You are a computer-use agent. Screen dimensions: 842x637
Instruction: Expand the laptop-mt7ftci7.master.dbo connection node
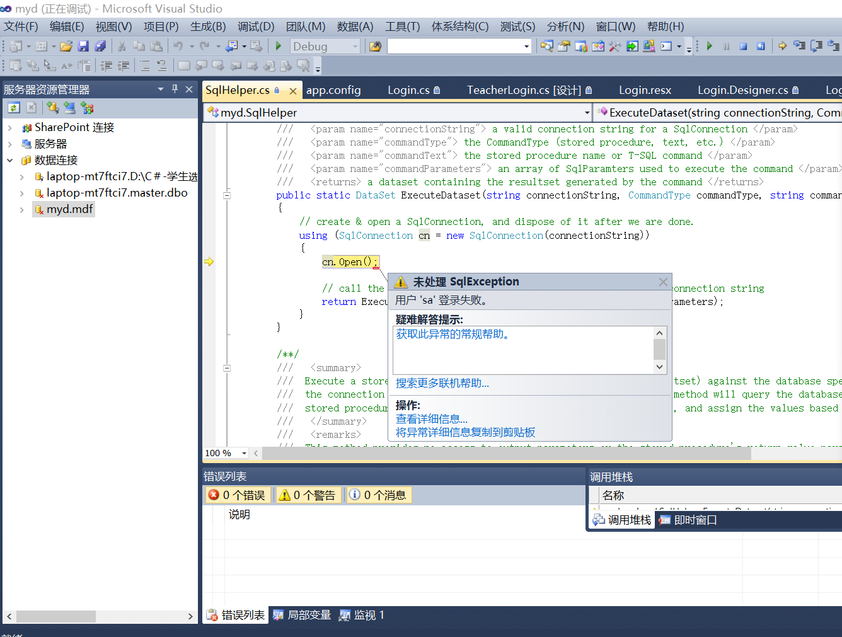[x=22, y=193]
